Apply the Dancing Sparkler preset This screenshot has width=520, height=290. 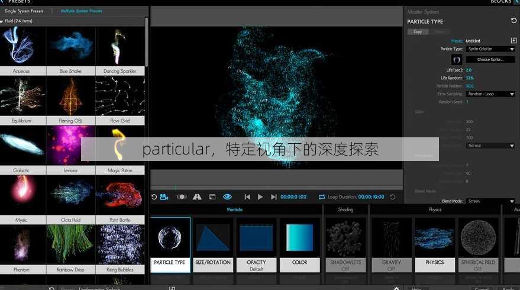pyautogui.click(x=120, y=51)
